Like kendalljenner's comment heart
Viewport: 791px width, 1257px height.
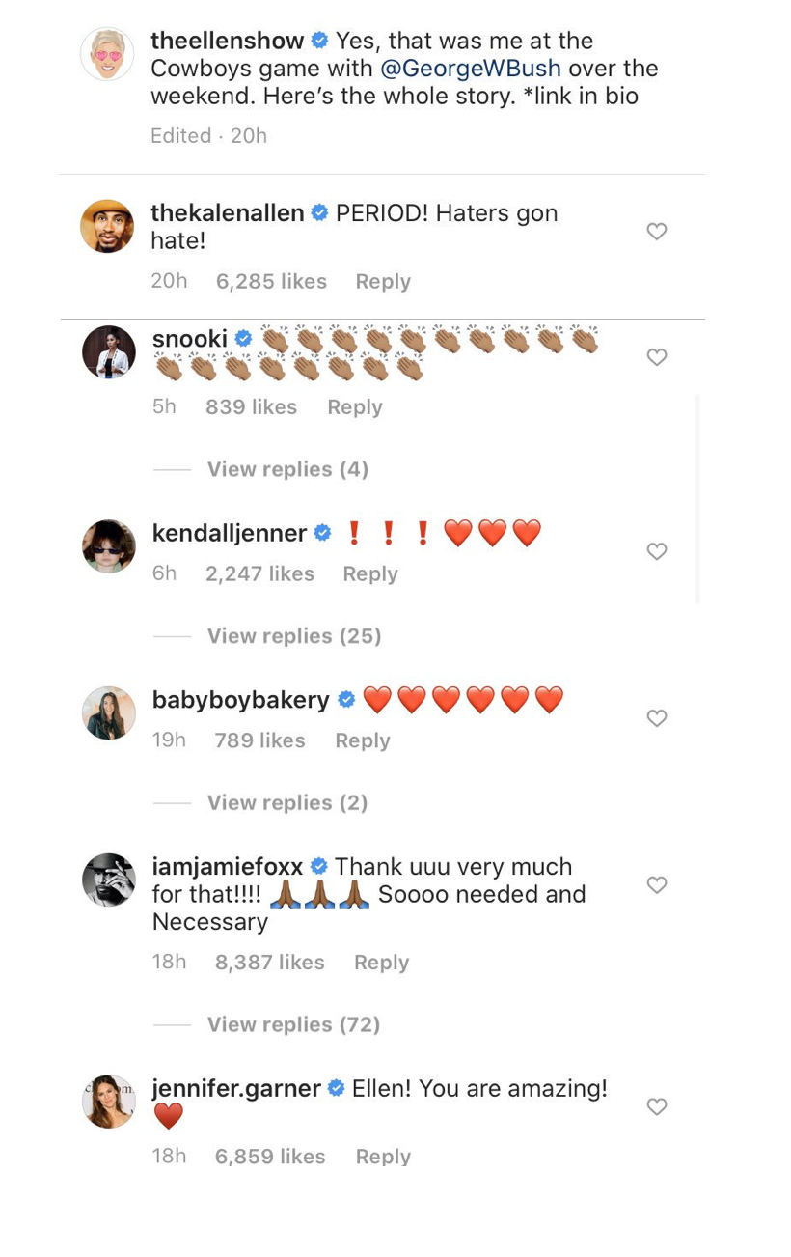pos(657,551)
